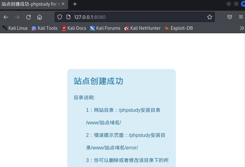
Task: Click the window maximize button
Action: click(x=236, y=4)
